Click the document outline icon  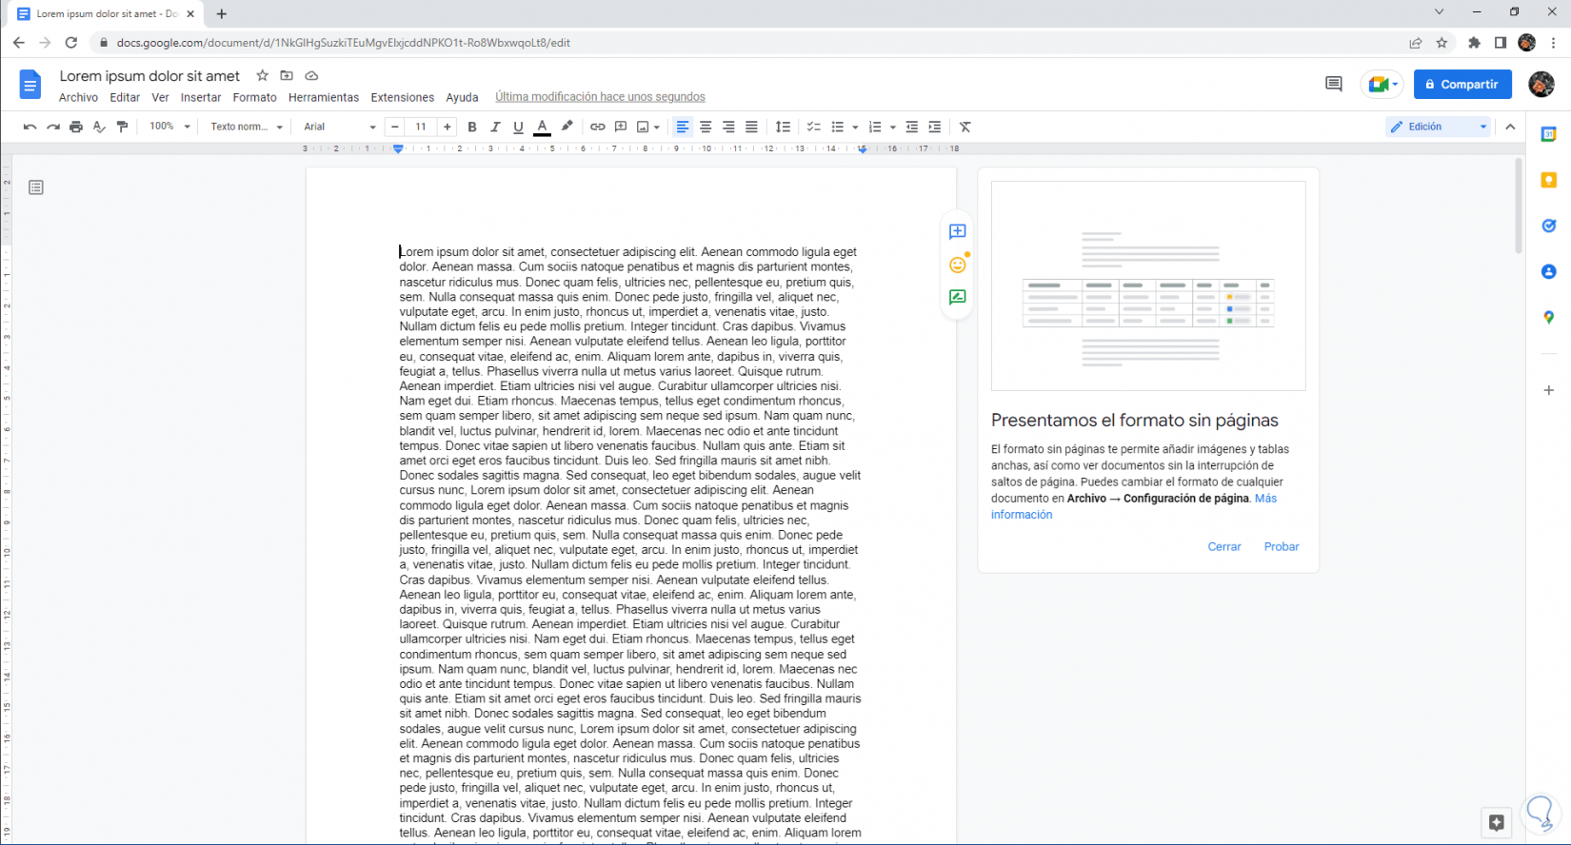(36, 187)
